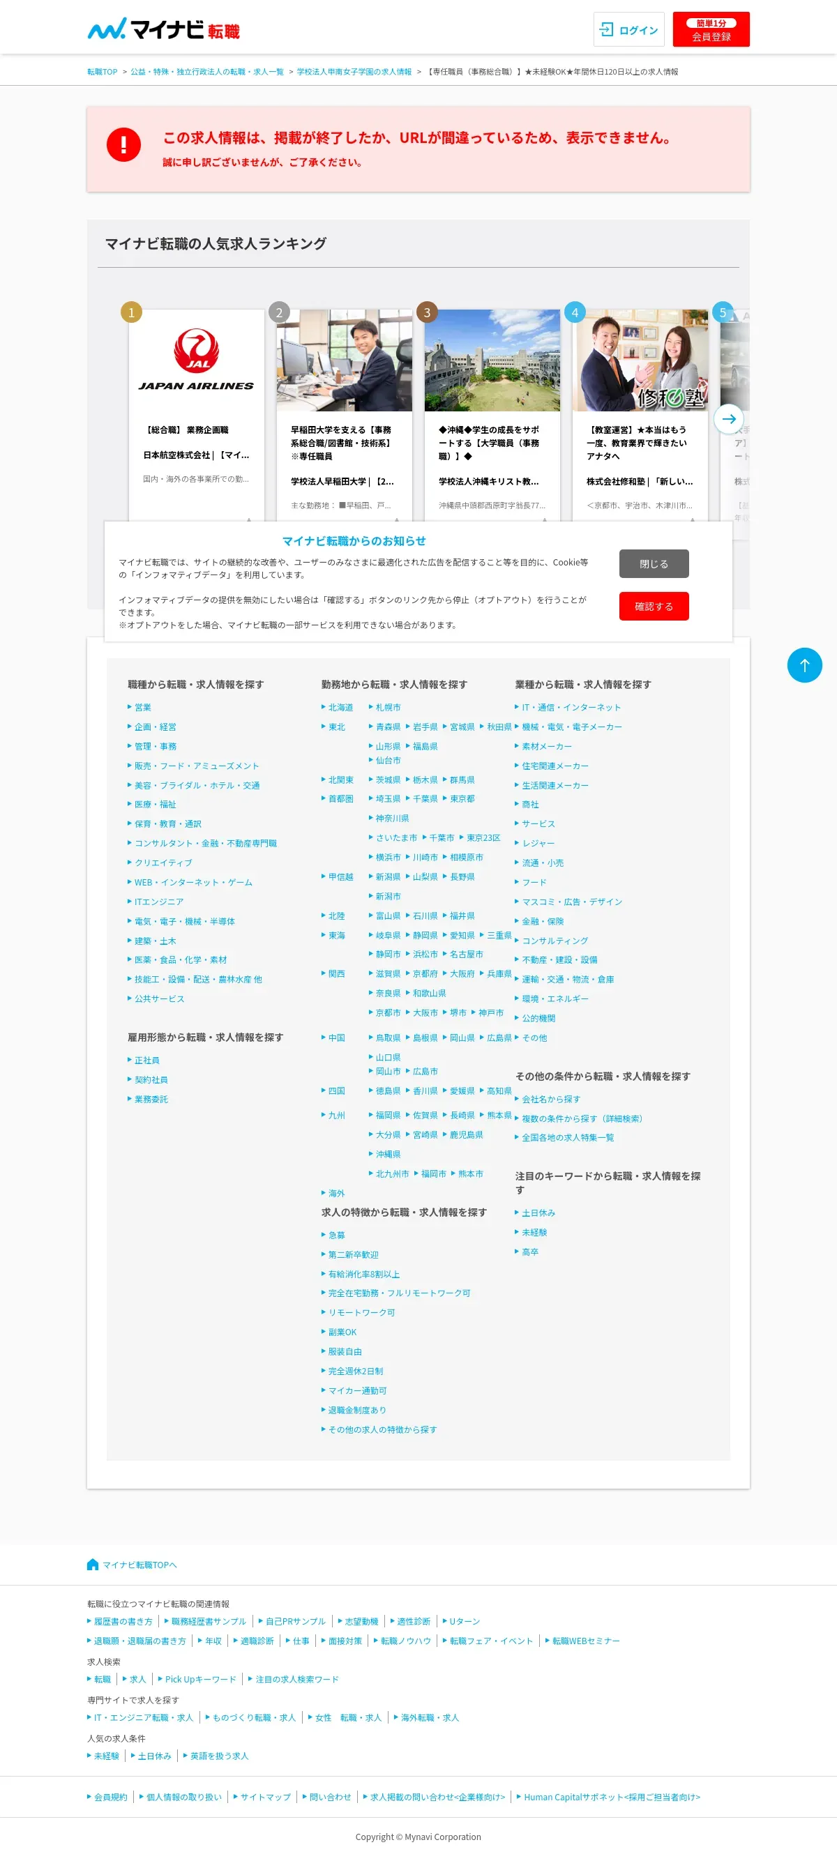Open サイトマップ footer link
837x1854 pixels.
(x=266, y=1798)
